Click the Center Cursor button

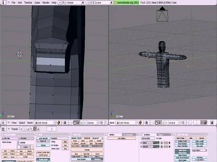43,155
